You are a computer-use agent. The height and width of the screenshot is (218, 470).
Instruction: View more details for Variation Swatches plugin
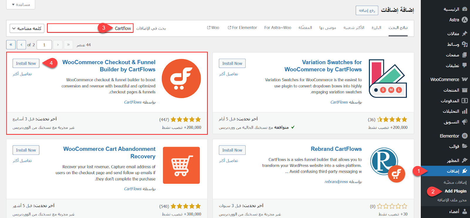228,74
